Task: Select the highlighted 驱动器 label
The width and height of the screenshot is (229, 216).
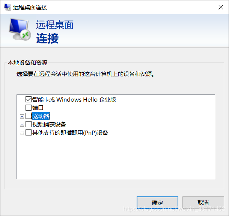Action: click(x=41, y=116)
